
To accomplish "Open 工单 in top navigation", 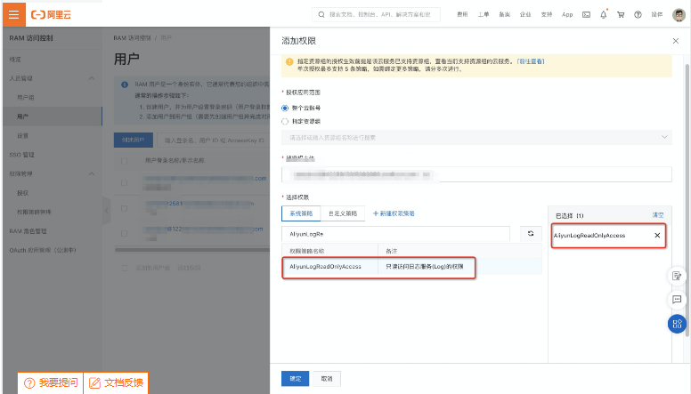I will tap(484, 14).
